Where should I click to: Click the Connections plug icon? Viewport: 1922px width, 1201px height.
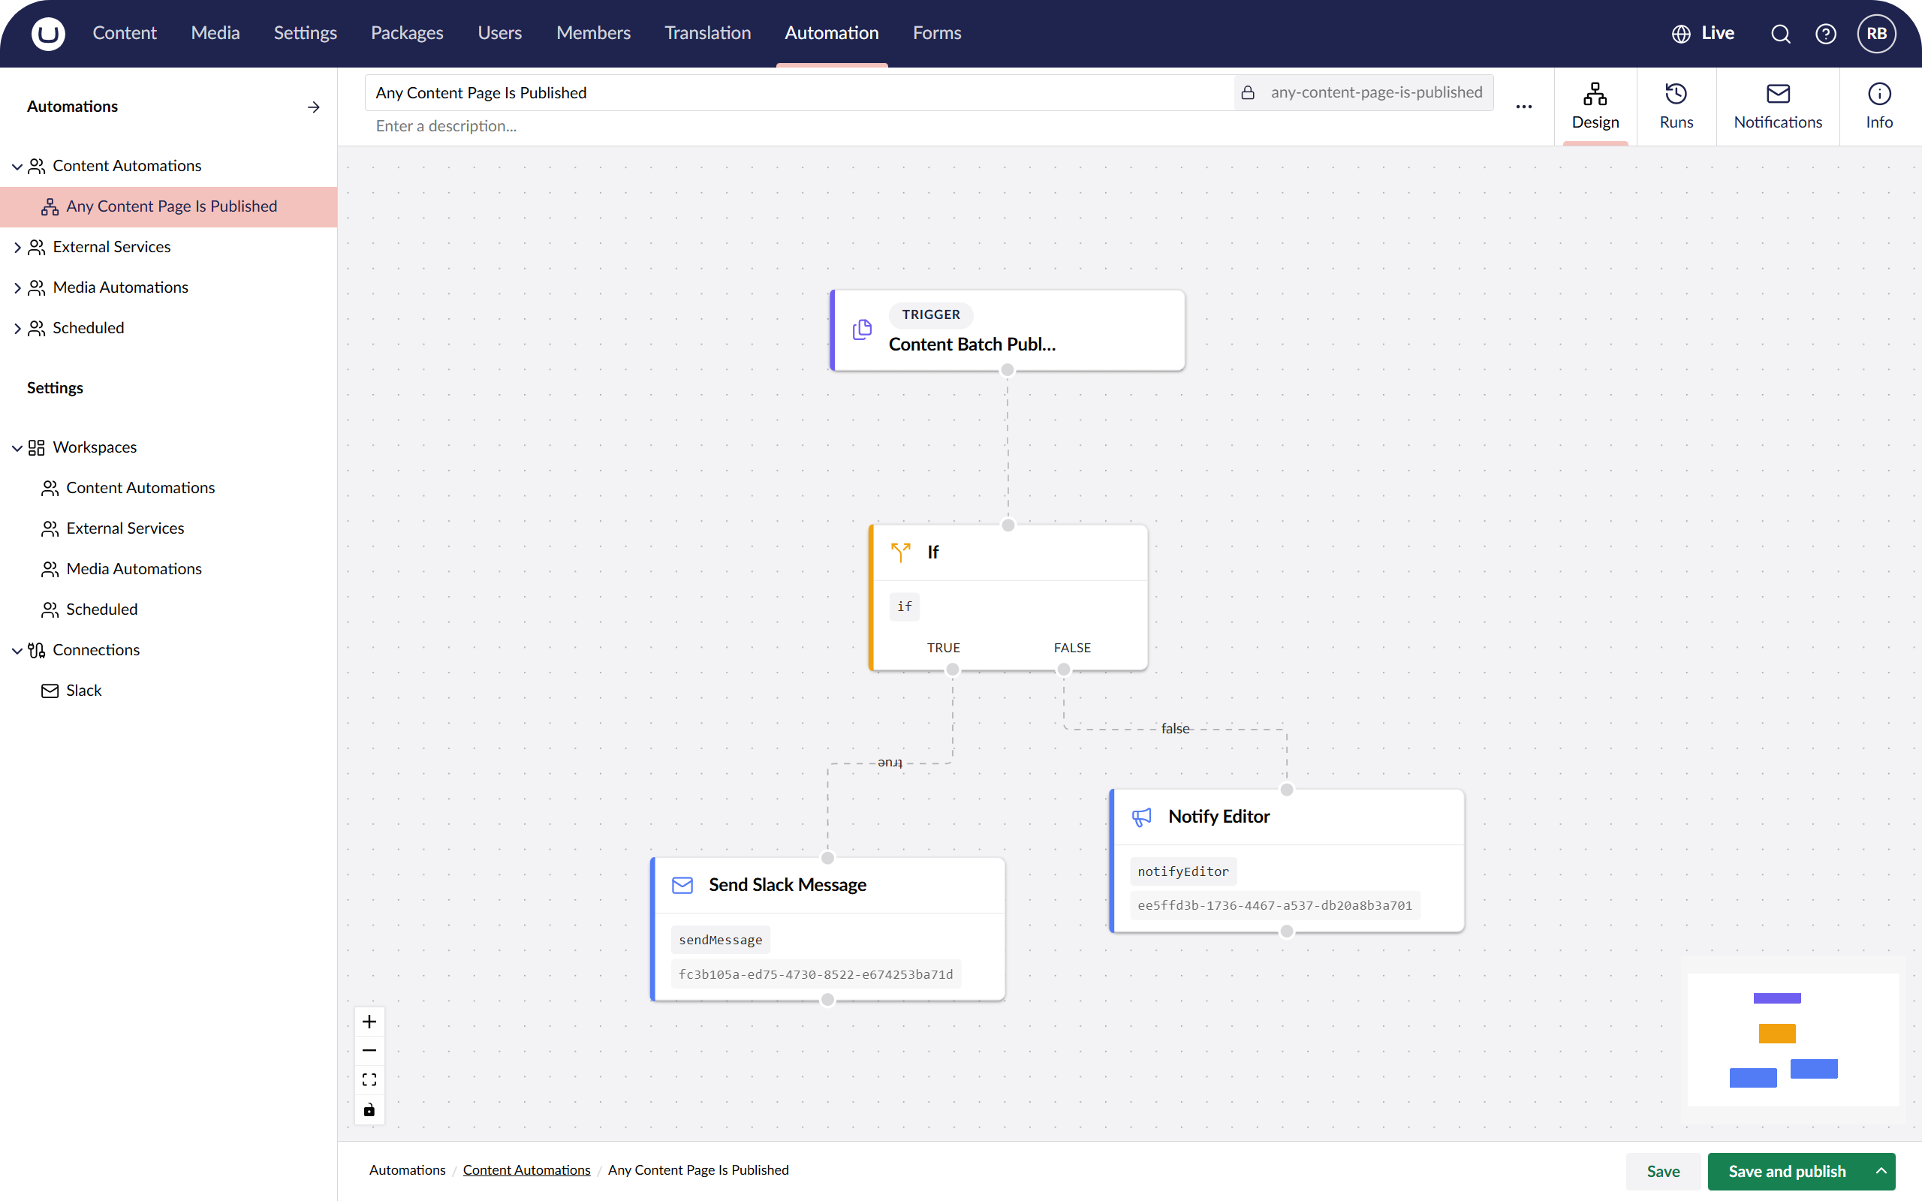click(x=37, y=650)
